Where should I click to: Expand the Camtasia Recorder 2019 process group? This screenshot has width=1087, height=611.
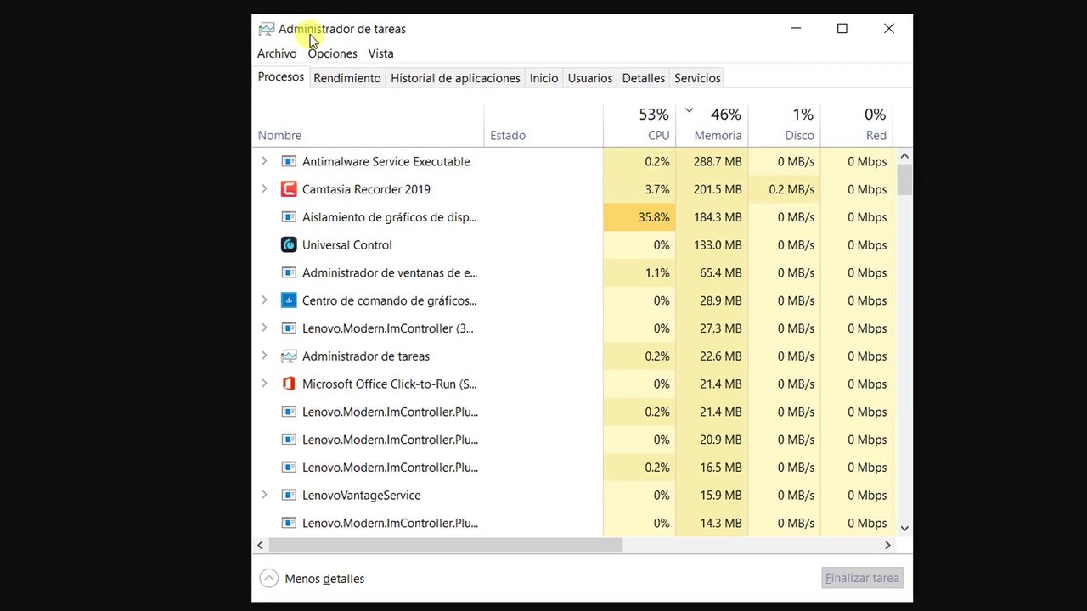tap(264, 189)
